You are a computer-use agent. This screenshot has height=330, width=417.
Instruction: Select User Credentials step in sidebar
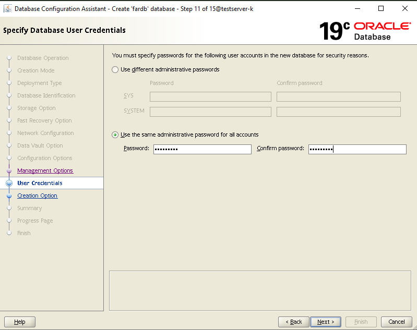click(40, 183)
